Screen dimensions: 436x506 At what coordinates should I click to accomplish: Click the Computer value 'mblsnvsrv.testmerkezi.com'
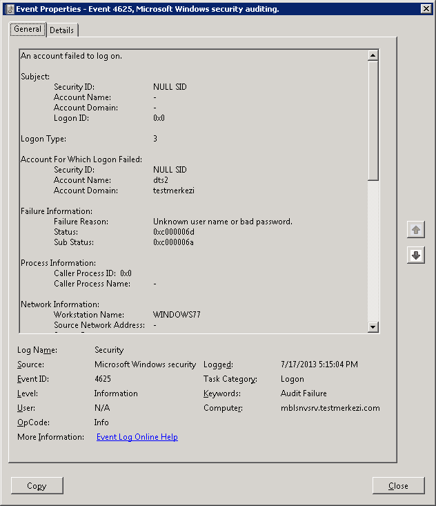pyautogui.click(x=330, y=408)
